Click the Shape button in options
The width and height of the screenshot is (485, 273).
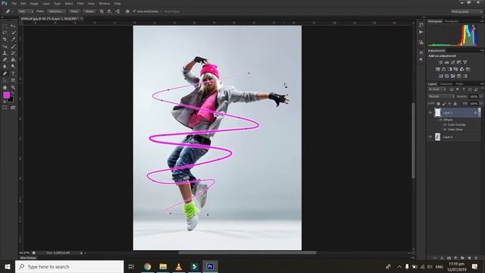pos(89,11)
